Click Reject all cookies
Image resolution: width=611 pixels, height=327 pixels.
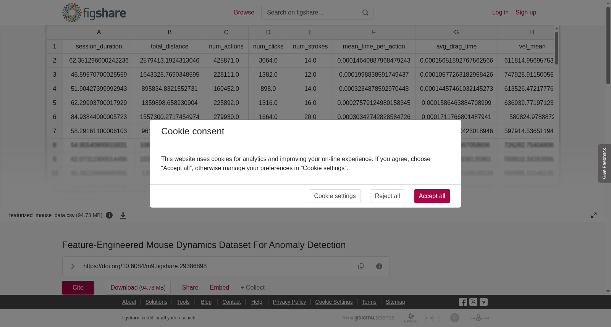coord(387,196)
